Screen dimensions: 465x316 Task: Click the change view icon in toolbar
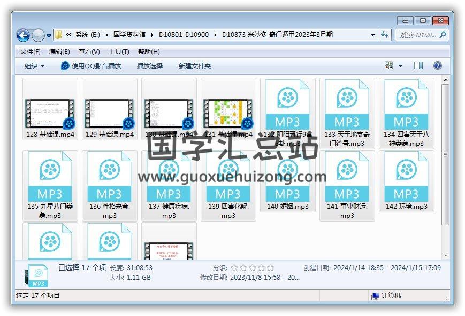(390, 66)
